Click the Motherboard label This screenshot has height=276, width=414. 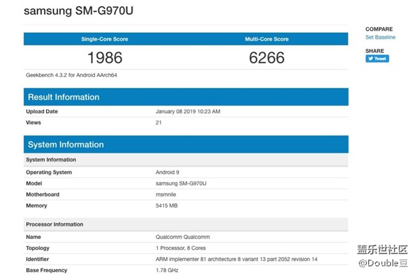[x=43, y=195]
